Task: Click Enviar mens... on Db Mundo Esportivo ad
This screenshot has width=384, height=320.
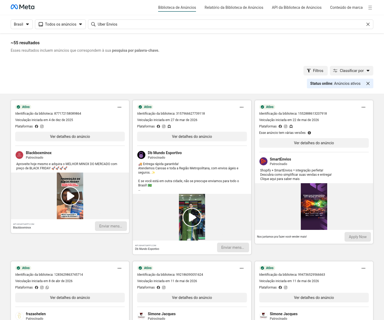Action: pos(233,247)
